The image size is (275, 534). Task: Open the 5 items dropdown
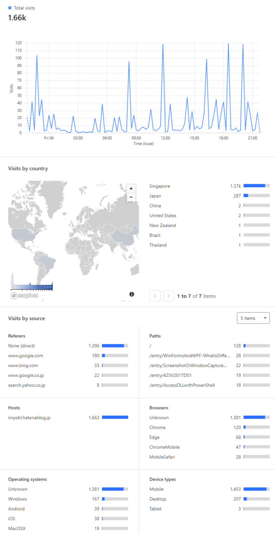(x=254, y=318)
